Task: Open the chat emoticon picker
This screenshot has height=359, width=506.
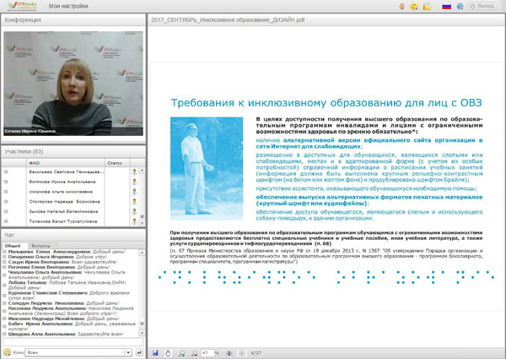Action: [x=7, y=352]
